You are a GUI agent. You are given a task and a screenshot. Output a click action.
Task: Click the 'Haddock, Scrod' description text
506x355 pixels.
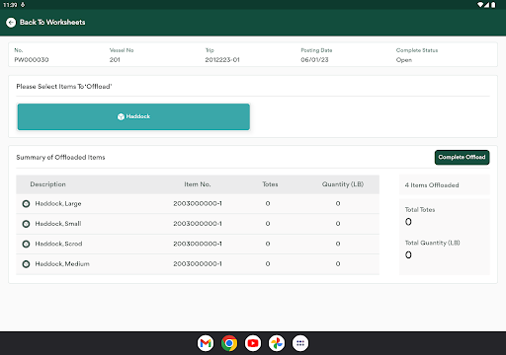tap(58, 244)
